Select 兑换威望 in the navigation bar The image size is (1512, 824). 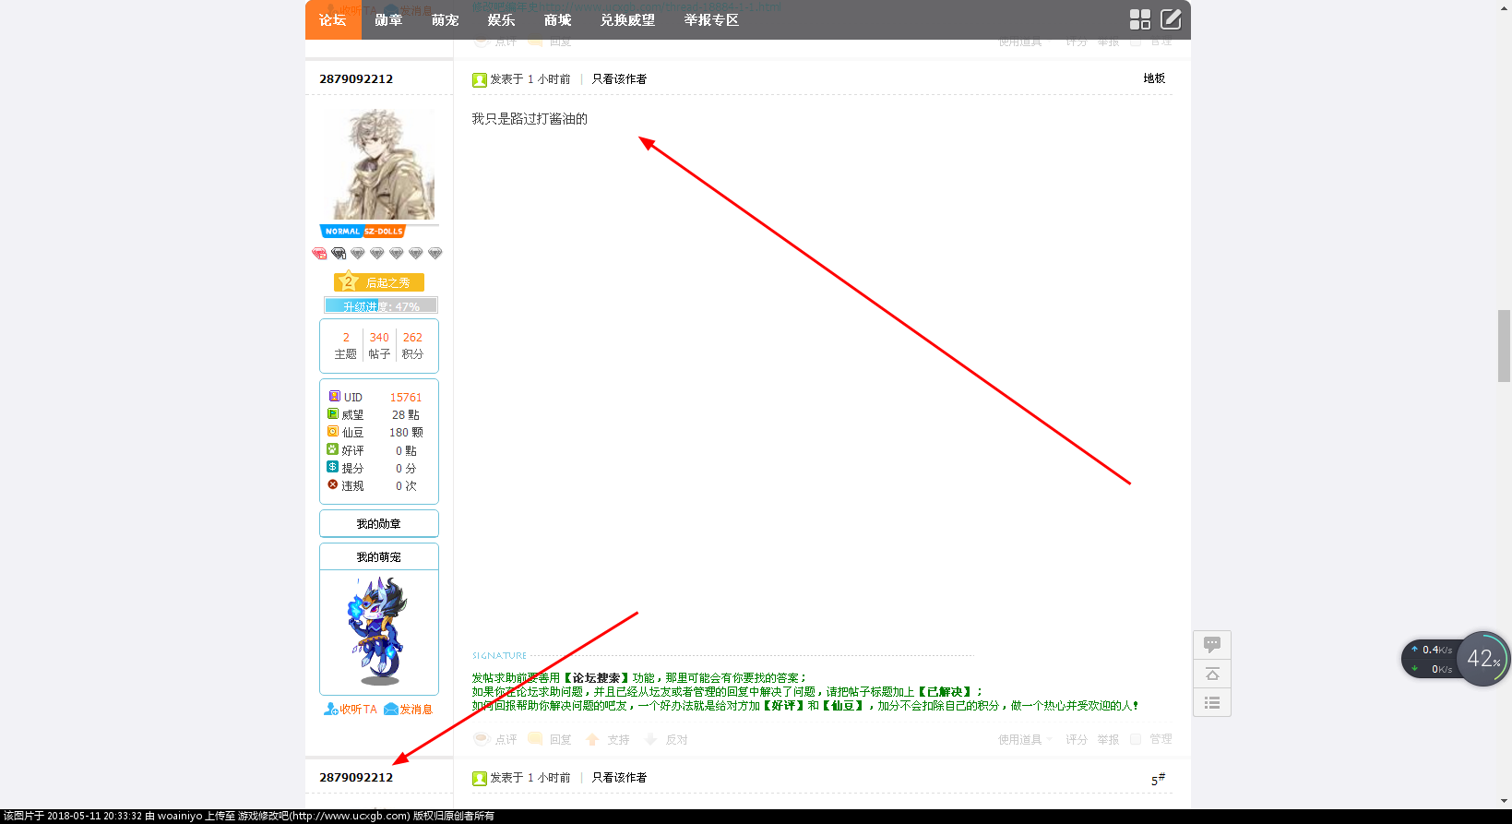(x=627, y=19)
